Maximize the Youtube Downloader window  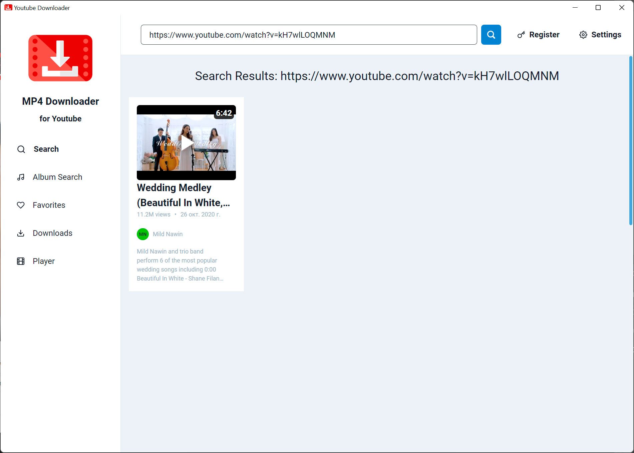[598, 8]
